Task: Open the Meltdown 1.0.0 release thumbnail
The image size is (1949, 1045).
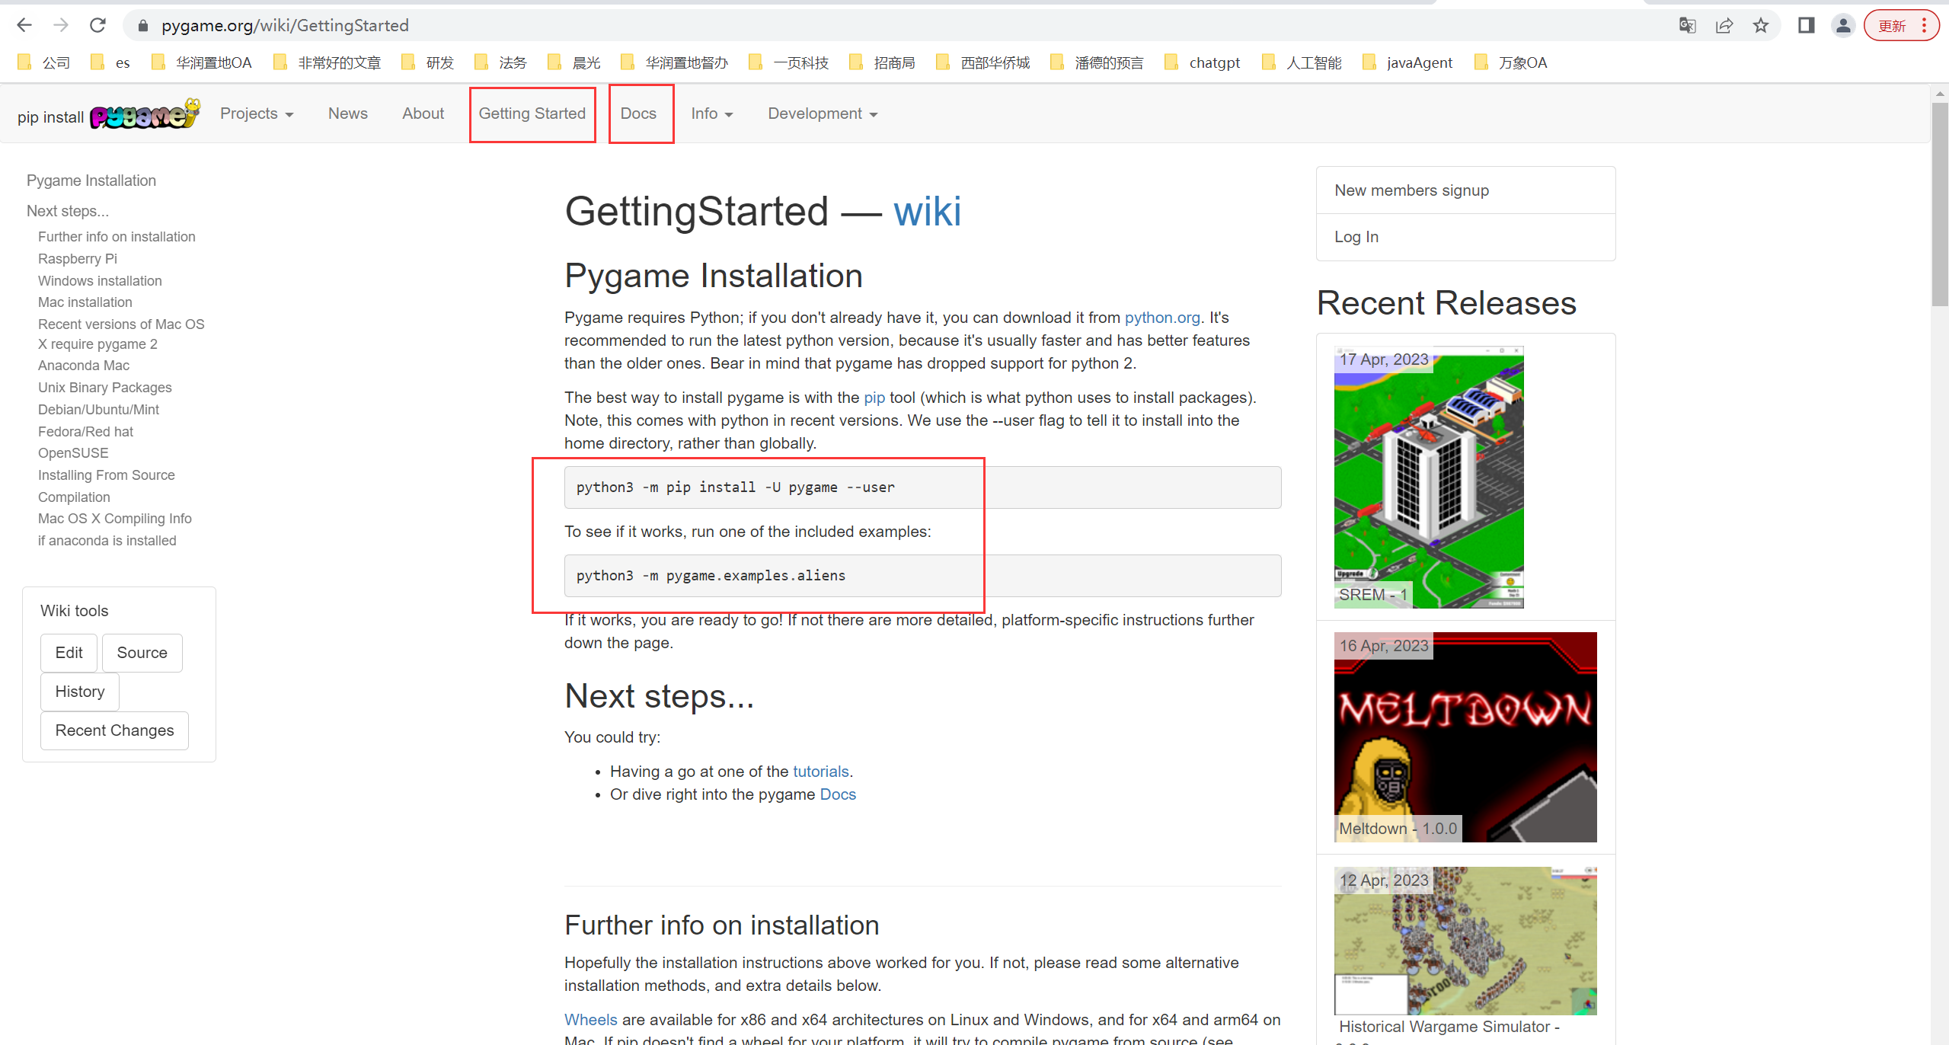Action: coord(1465,737)
